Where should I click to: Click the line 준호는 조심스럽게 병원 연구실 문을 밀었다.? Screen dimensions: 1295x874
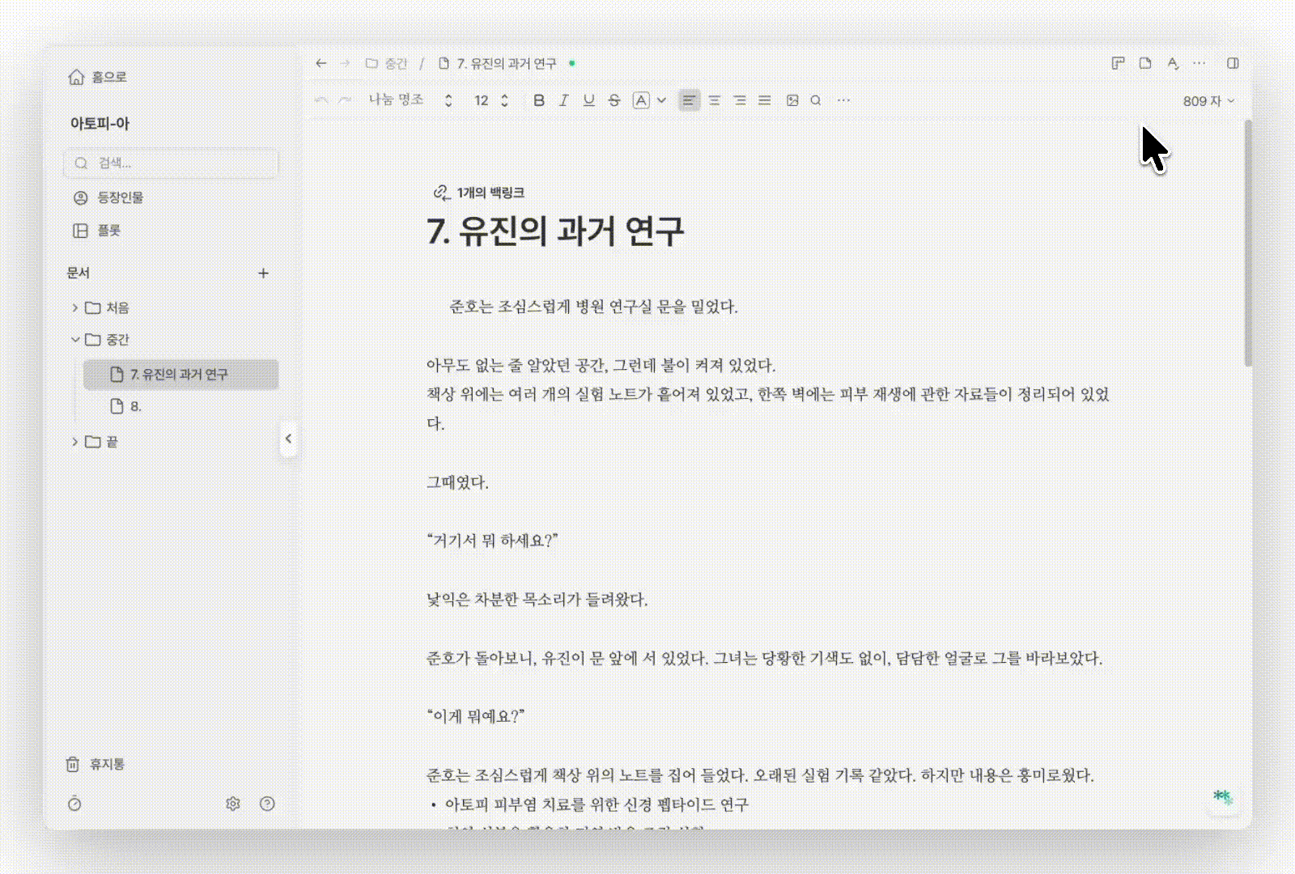tap(594, 307)
